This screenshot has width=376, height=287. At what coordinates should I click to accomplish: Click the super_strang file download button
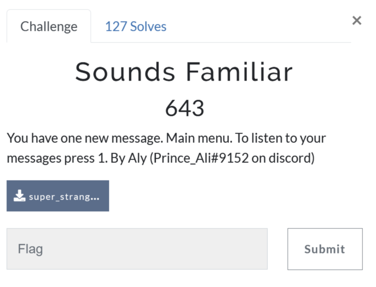coord(58,195)
